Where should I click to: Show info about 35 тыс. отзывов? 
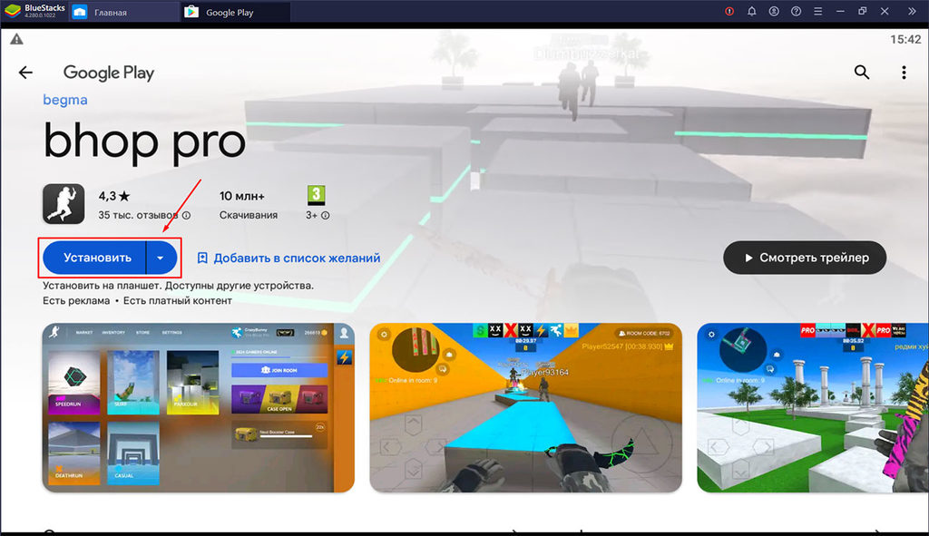[186, 216]
